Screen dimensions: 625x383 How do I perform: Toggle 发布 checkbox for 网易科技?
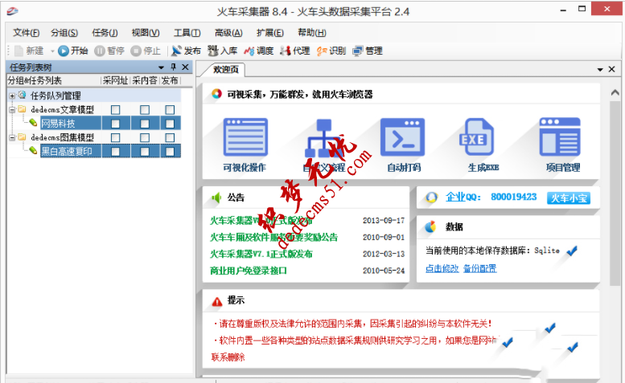pyautogui.click(x=170, y=124)
